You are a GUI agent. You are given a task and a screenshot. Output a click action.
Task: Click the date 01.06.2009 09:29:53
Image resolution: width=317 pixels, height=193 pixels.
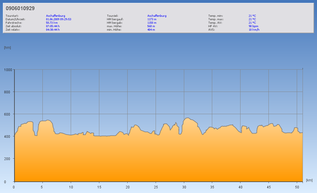[59, 19]
